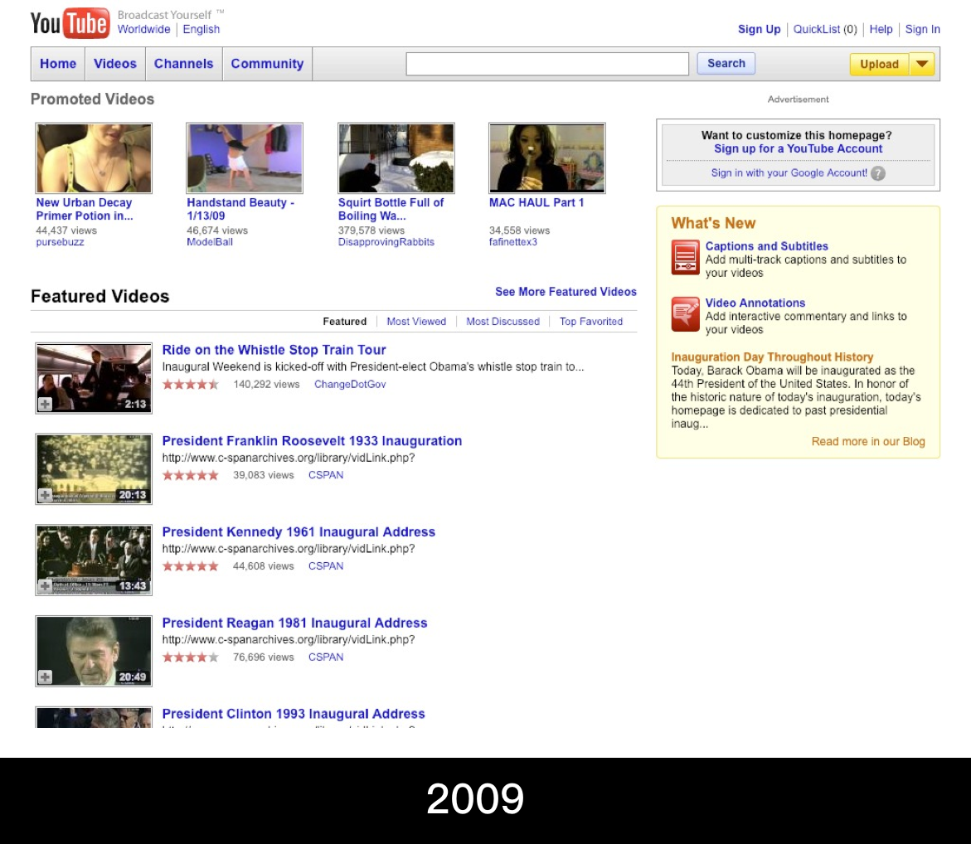Open Squirt Bottle Full of Boiling Wa... title
Image resolution: width=971 pixels, height=844 pixels.
tap(391, 209)
